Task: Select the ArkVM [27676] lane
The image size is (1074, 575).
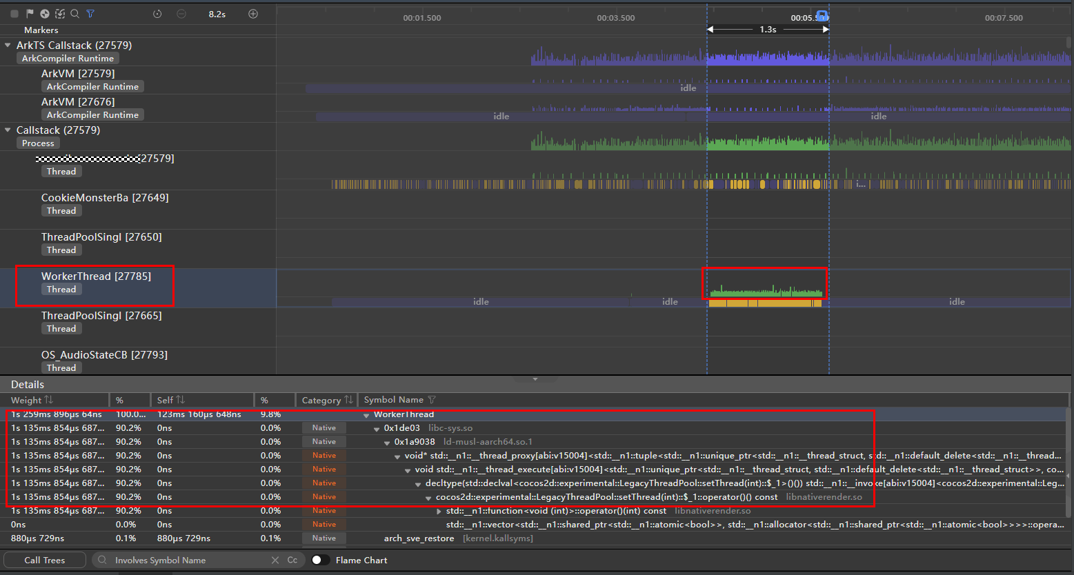Action: 138,108
